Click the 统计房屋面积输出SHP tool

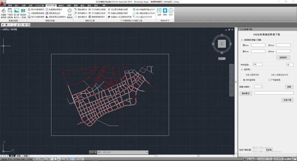[x=144, y=9]
